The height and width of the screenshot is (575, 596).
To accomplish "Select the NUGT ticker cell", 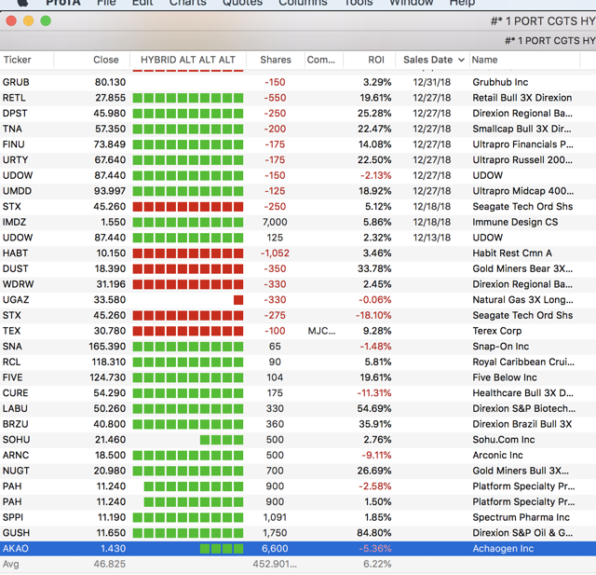I will (16, 471).
